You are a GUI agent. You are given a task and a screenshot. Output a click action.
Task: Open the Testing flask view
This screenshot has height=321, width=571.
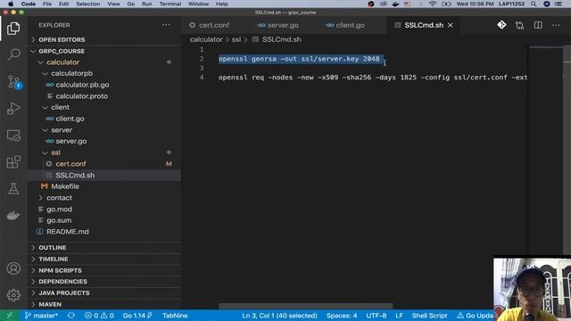pyautogui.click(x=13, y=188)
